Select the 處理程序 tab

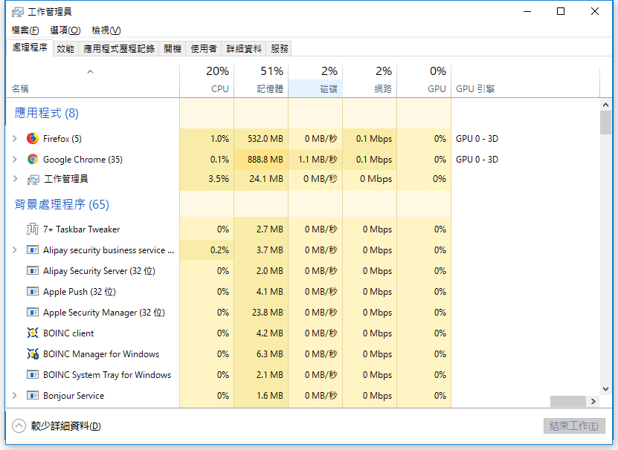(x=30, y=48)
